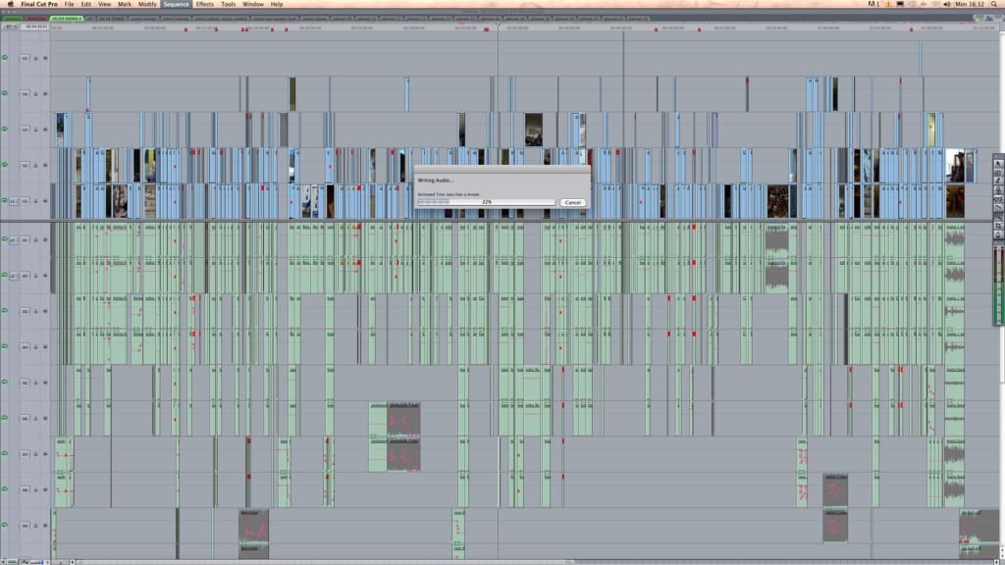Toggle Auto Select on track V2
This screenshot has height=565, width=1005.
tap(44, 166)
